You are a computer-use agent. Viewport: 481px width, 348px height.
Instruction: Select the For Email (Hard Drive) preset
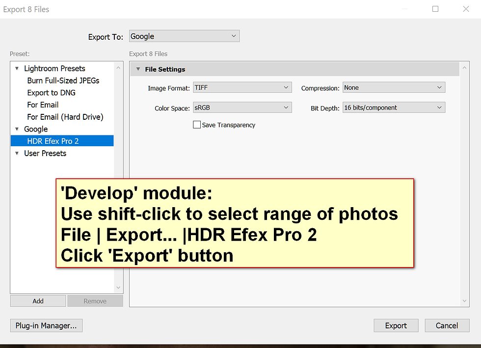(x=65, y=117)
